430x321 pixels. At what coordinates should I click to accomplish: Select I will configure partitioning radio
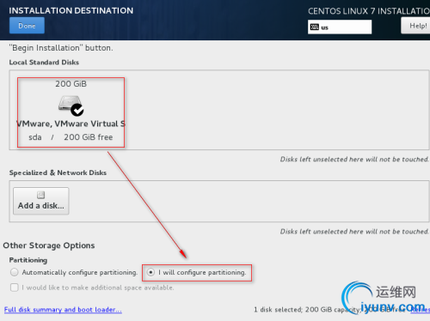151,272
